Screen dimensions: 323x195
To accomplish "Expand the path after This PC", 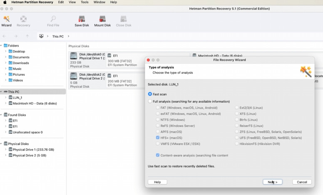I will [x=68, y=36].
